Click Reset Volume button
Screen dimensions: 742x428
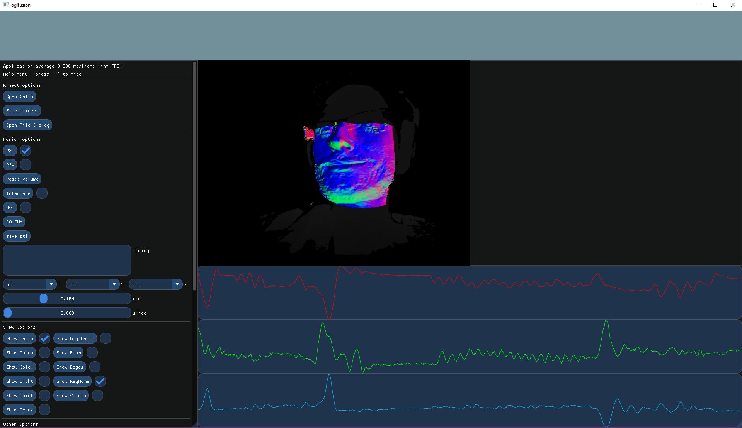pos(22,179)
